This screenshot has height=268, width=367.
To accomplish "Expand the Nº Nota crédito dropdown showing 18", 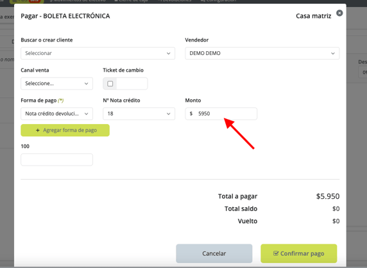I will pyautogui.click(x=139, y=114).
